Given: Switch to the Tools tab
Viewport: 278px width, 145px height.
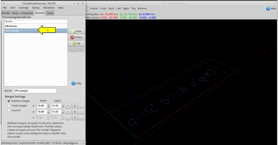Looking at the screenshot, I should tap(15, 13).
